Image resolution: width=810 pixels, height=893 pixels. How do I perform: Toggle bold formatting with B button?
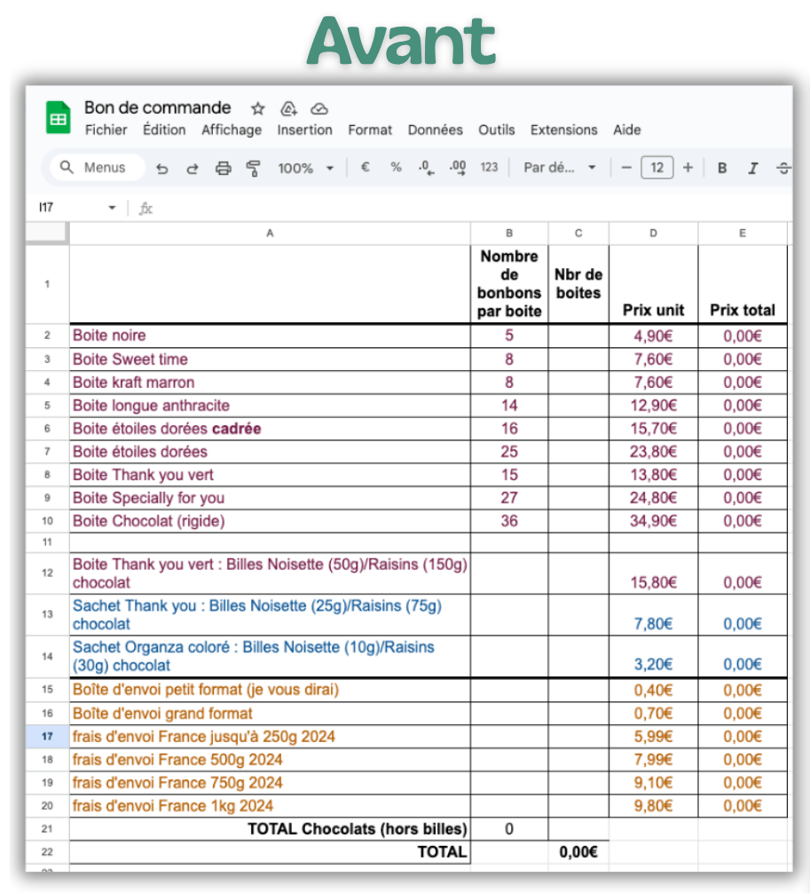click(x=722, y=168)
